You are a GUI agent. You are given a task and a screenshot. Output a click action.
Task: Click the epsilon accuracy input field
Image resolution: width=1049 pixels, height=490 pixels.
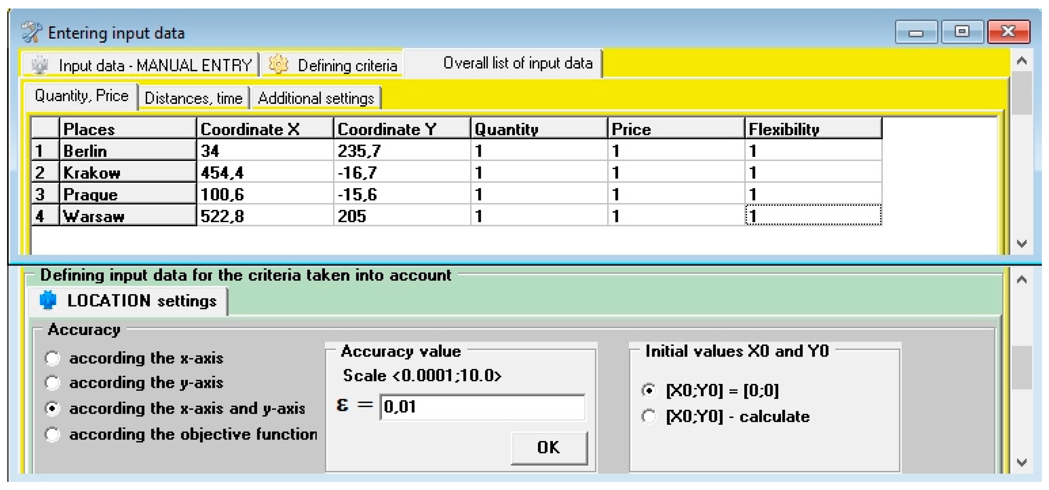click(482, 407)
